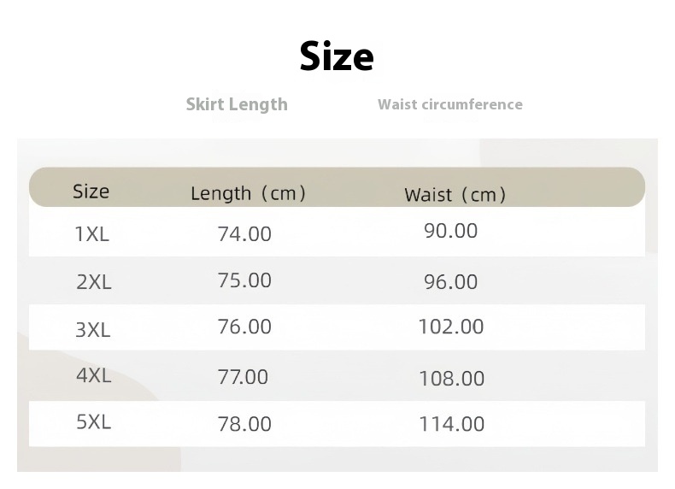
Task: Click the 76.00 length value
Action: (244, 327)
